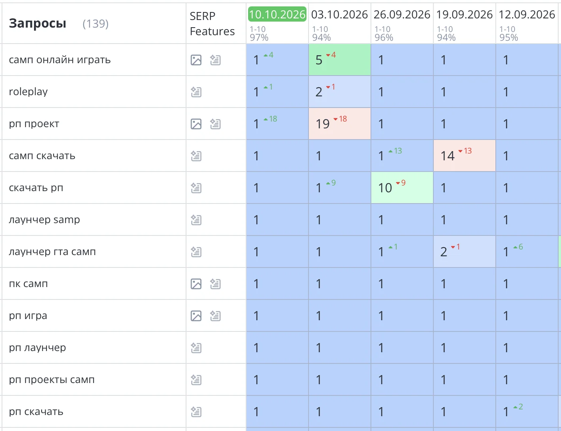
Task: Open the query roleplay
Action: [x=28, y=92]
